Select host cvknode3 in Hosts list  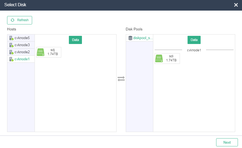click(x=22, y=45)
